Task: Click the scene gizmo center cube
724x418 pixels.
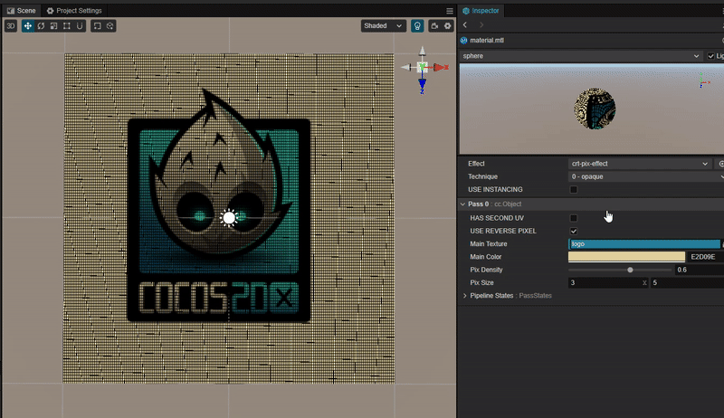Action: [x=422, y=67]
